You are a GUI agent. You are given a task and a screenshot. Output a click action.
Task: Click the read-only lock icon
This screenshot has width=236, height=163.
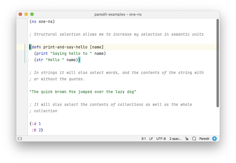tap(187, 139)
